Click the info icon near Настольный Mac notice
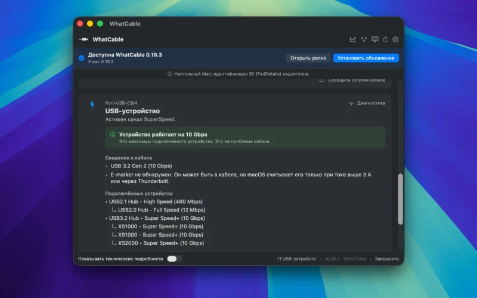The height and width of the screenshot is (298, 477). 170,74
